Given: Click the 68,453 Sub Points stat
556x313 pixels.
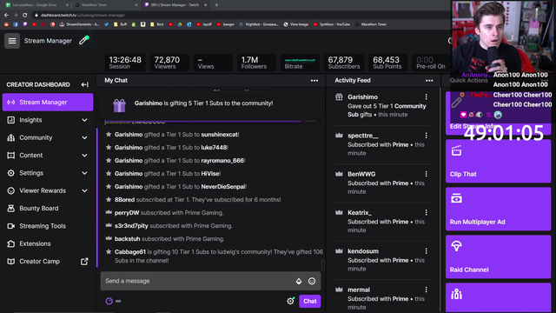Looking at the screenshot, I should coord(387,63).
